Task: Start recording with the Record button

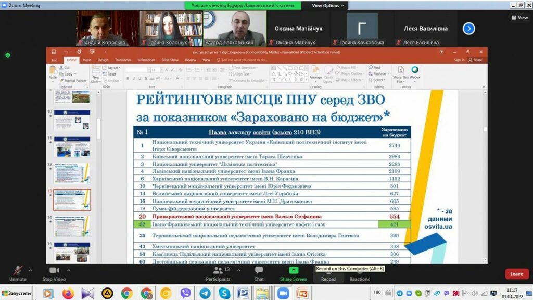Action: [x=328, y=273]
